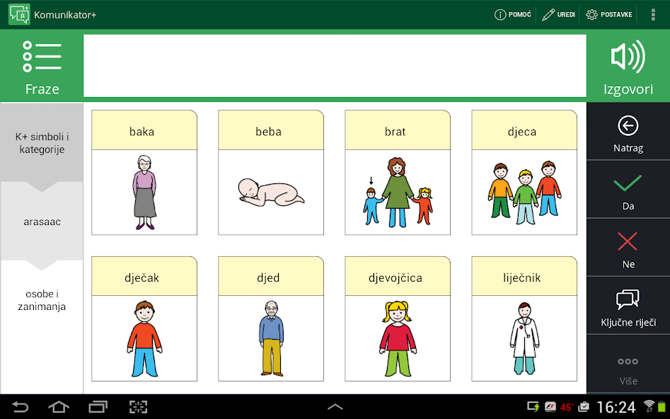Viewport: 670px width, 419px height.
Task: Tap the Android home button
Action: click(x=59, y=407)
